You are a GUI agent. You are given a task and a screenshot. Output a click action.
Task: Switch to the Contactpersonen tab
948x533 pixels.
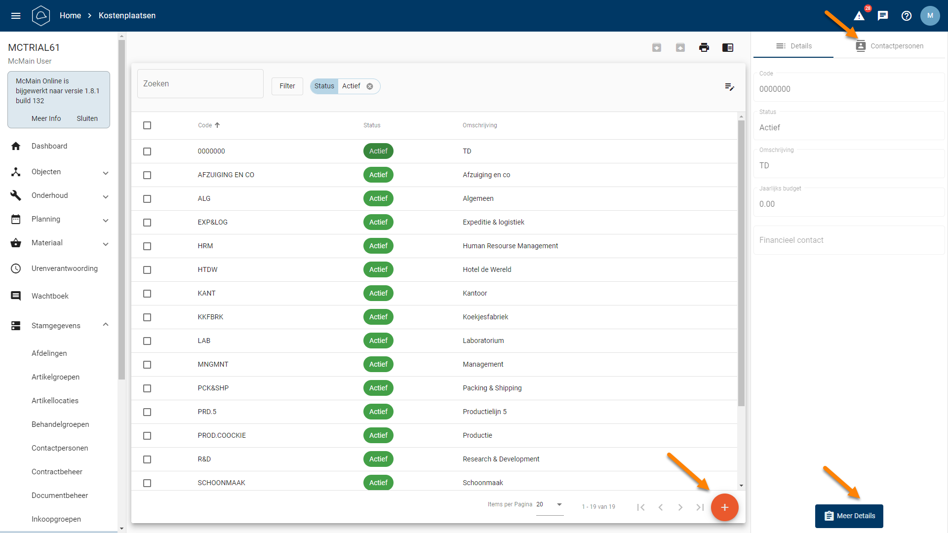point(890,46)
